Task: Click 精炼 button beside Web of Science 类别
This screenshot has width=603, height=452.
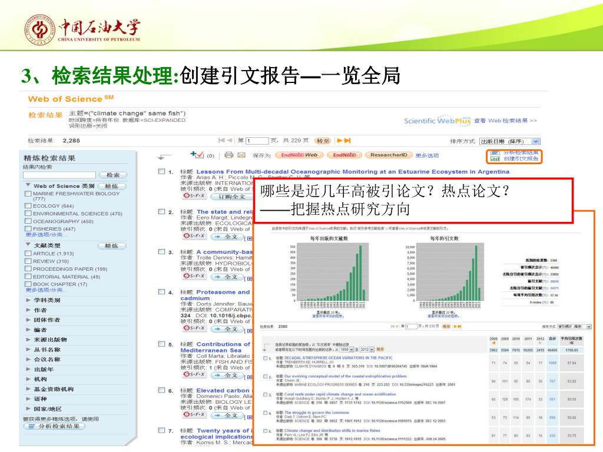Action: (111, 186)
